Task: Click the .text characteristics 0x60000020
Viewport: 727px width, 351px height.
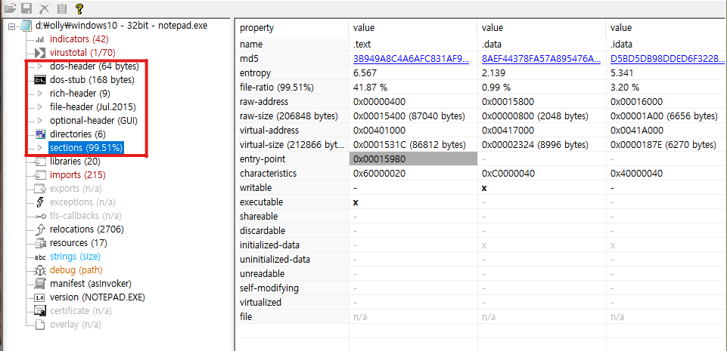Action: [379, 174]
